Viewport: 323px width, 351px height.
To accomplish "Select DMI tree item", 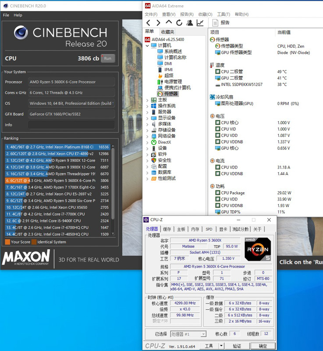I will pyautogui.click(x=168, y=64).
